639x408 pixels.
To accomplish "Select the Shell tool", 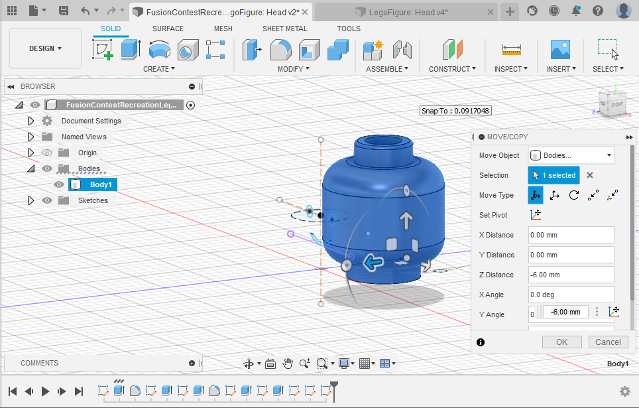I will (310, 50).
